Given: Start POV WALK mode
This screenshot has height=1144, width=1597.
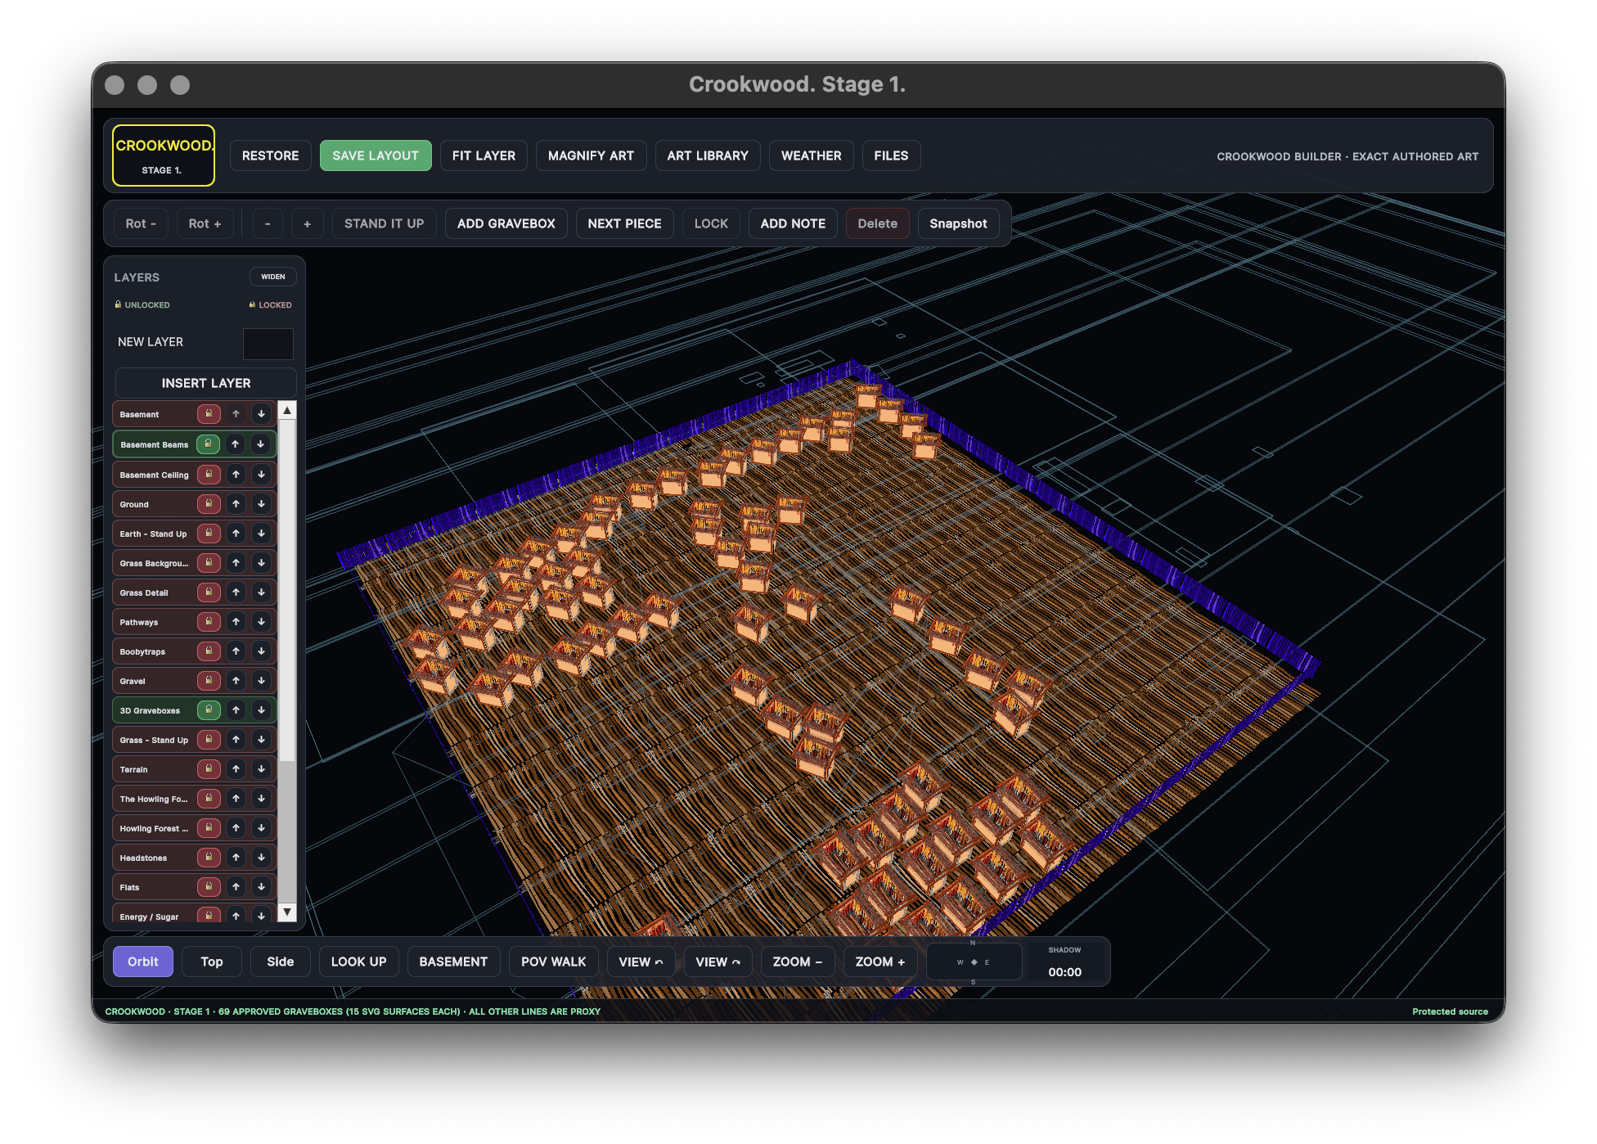Looking at the screenshot, I should [554, 962].
